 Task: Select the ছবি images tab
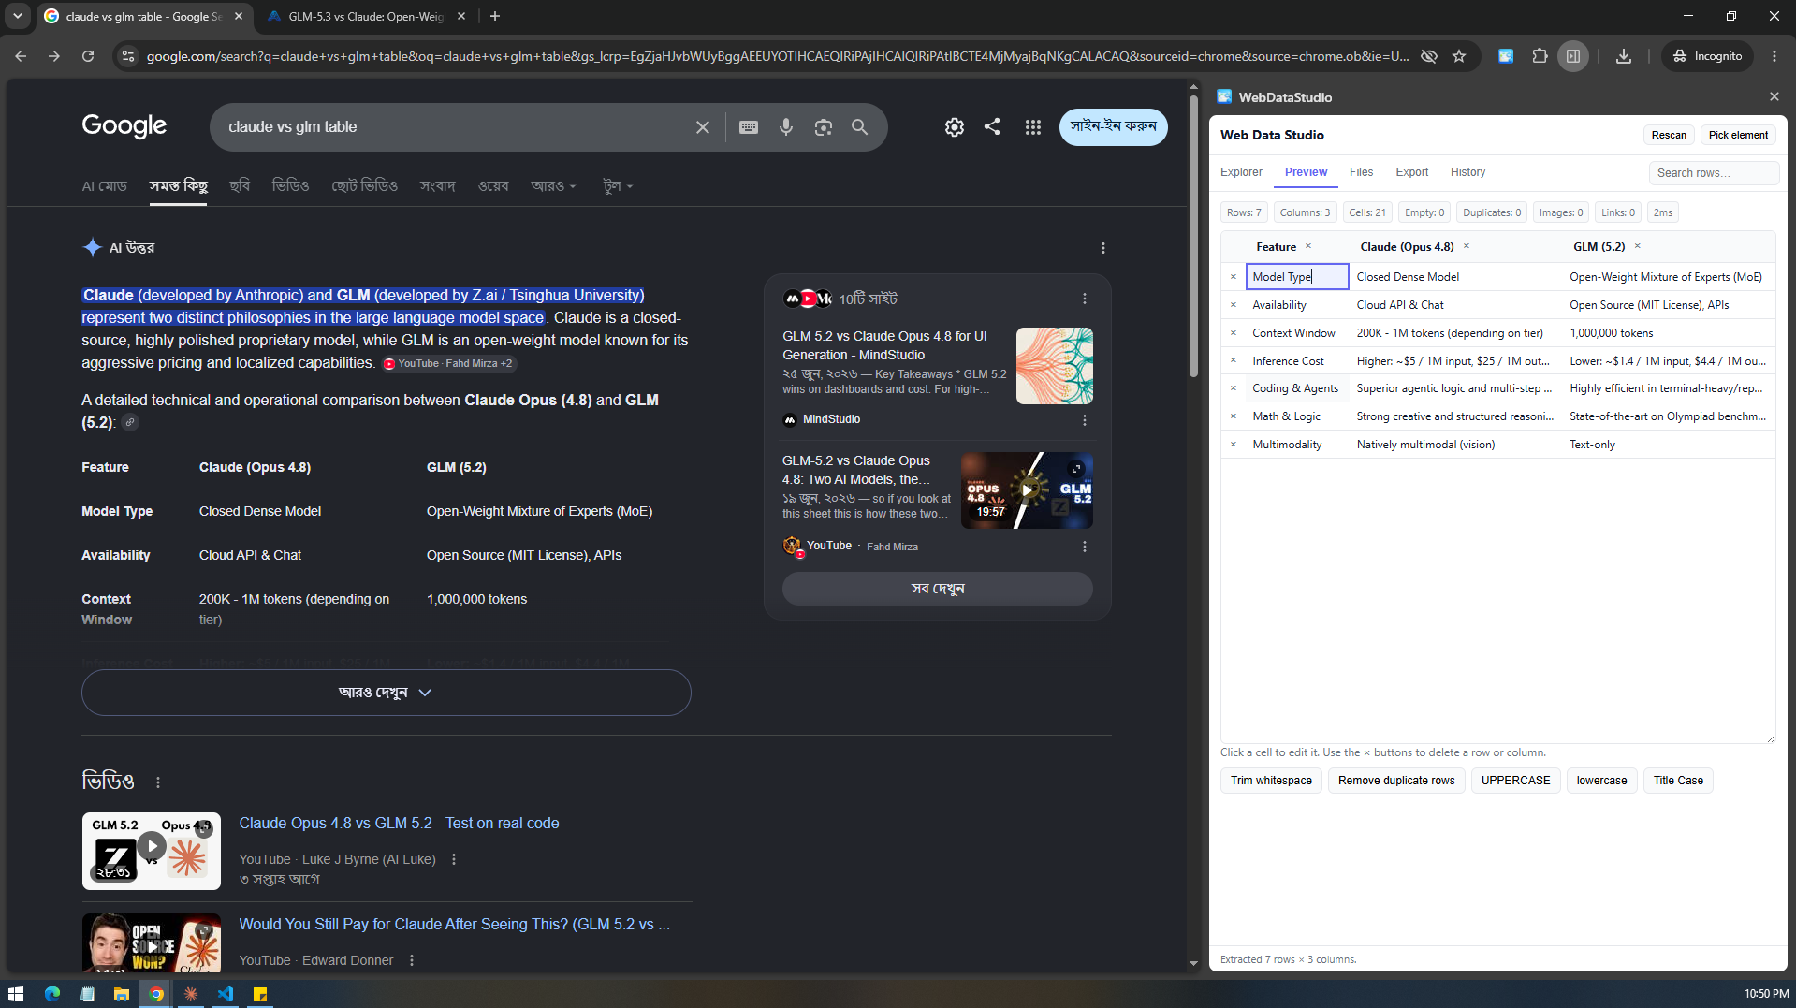[240, 186]
